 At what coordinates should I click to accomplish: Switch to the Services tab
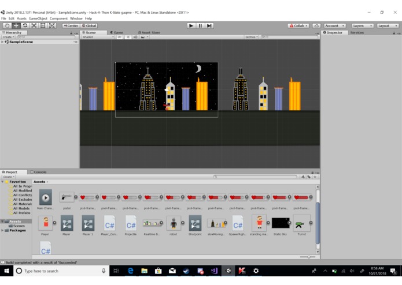tap(357, 32)
